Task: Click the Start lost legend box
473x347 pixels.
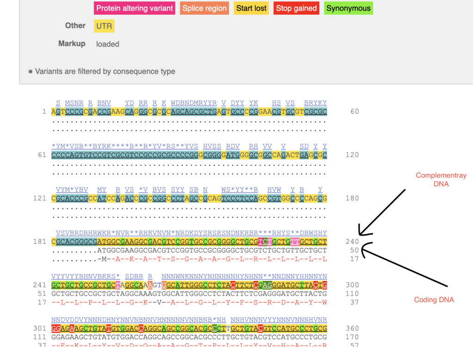Action: point(251,8)
